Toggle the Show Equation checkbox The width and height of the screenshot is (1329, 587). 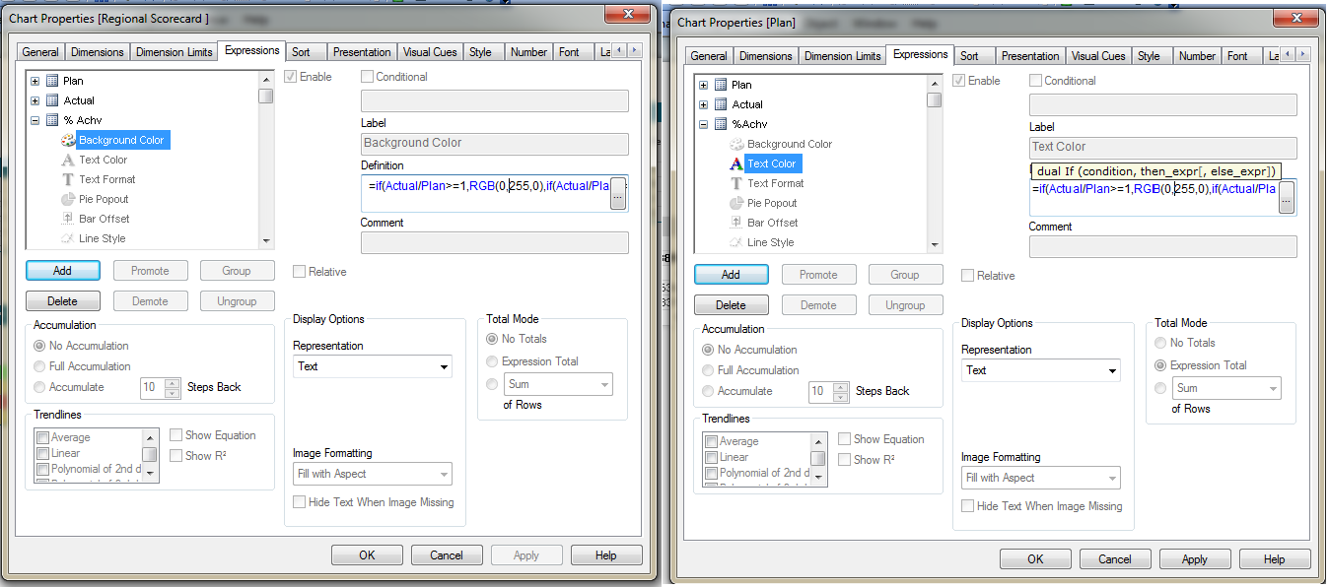coord(175,434)
